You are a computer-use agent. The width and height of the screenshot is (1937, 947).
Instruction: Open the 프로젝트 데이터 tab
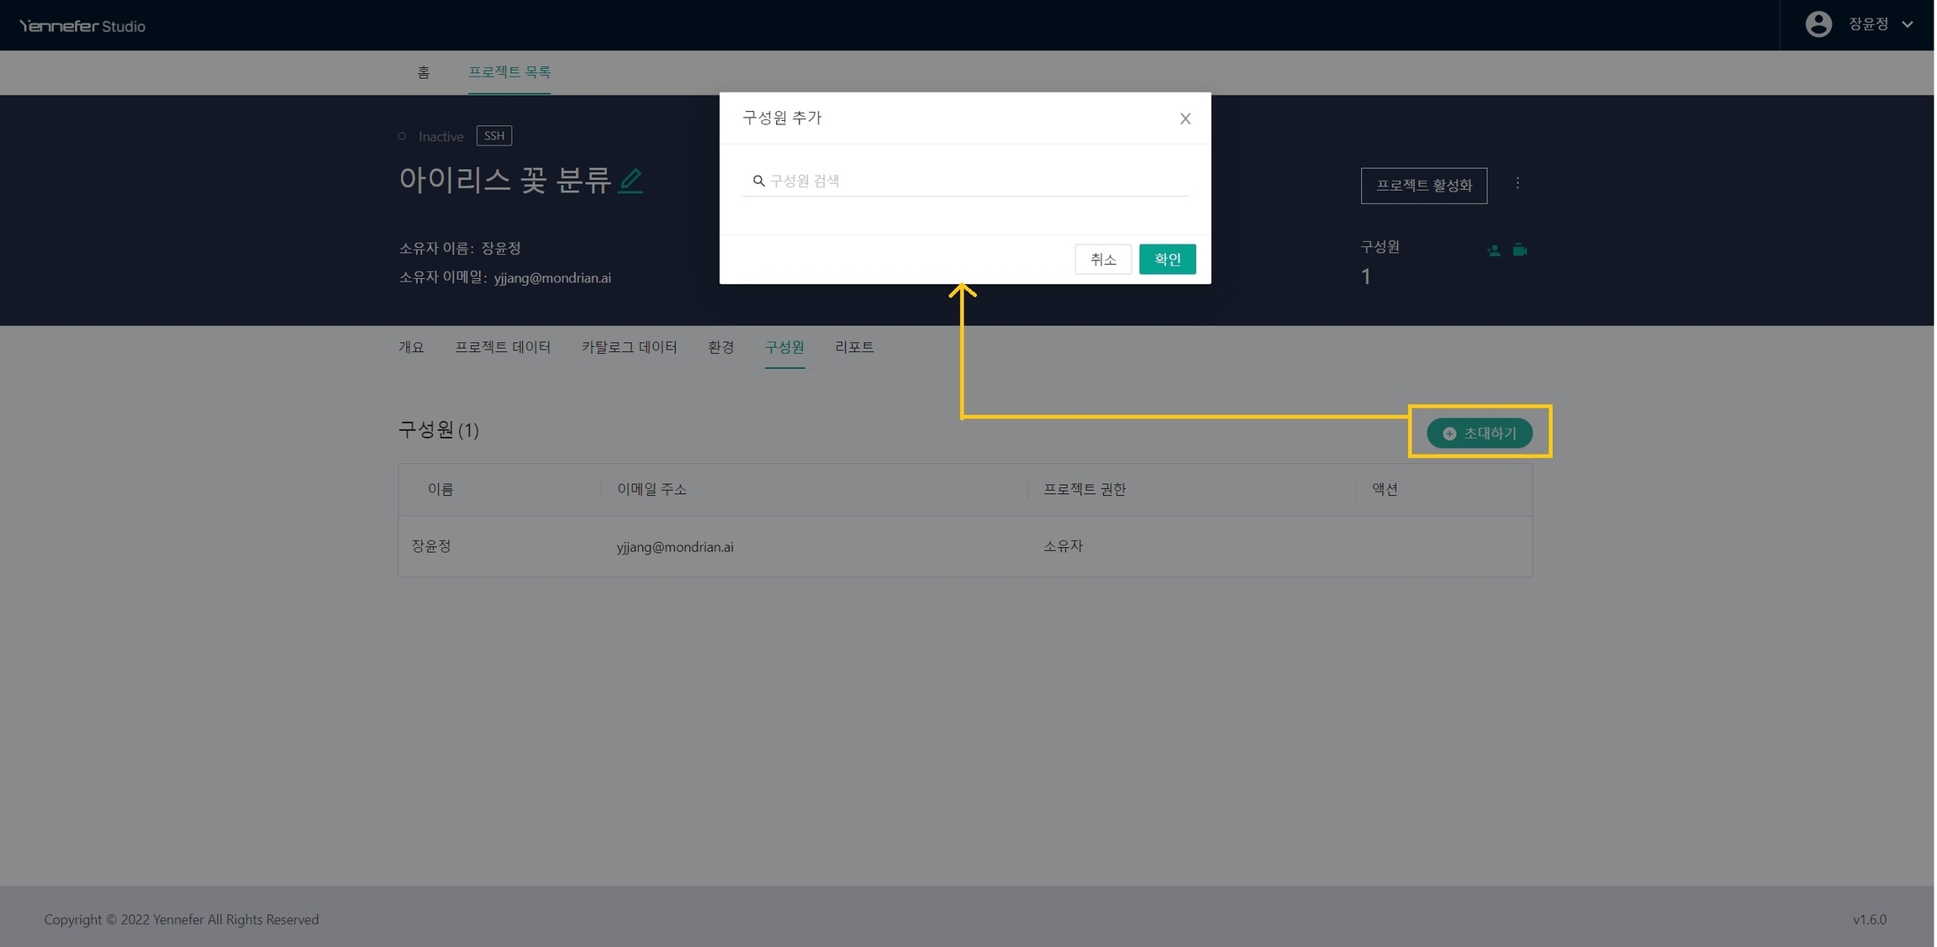click(x=503, y=347)
